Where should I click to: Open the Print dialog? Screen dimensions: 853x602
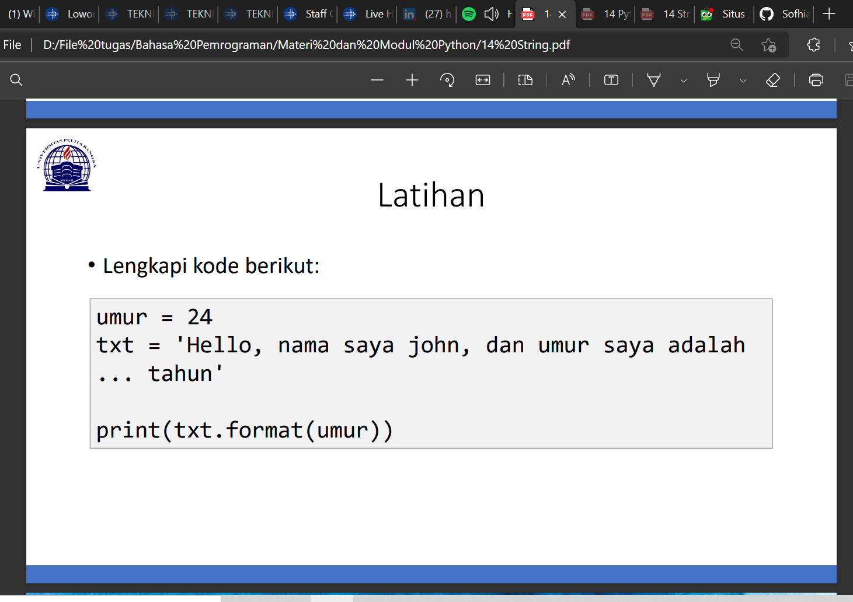tap(816, 80)
